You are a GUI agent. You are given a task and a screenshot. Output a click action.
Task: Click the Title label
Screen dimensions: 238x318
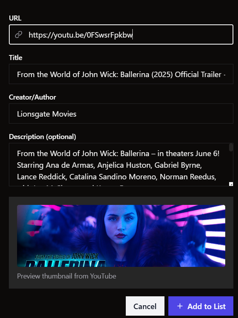tap(15, 58)
